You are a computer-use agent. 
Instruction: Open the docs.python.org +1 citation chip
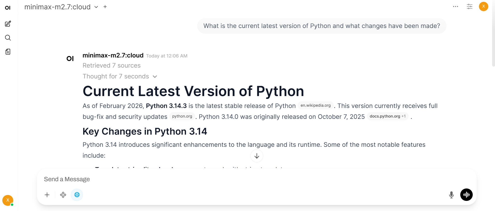(388, 116)
